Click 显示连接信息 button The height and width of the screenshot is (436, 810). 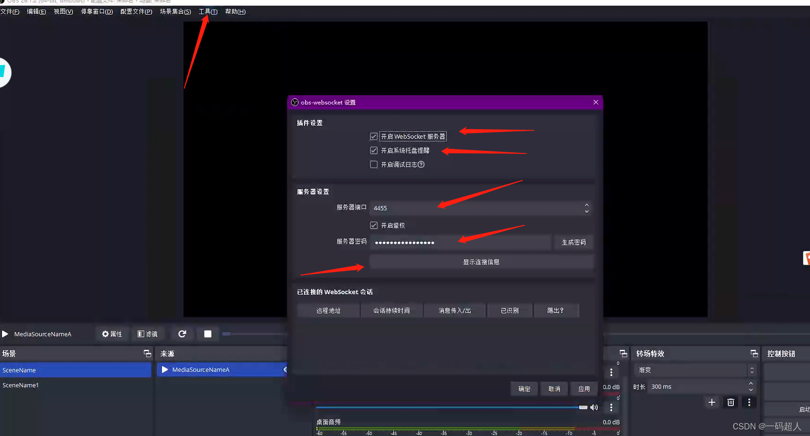(x=481, y=262)
